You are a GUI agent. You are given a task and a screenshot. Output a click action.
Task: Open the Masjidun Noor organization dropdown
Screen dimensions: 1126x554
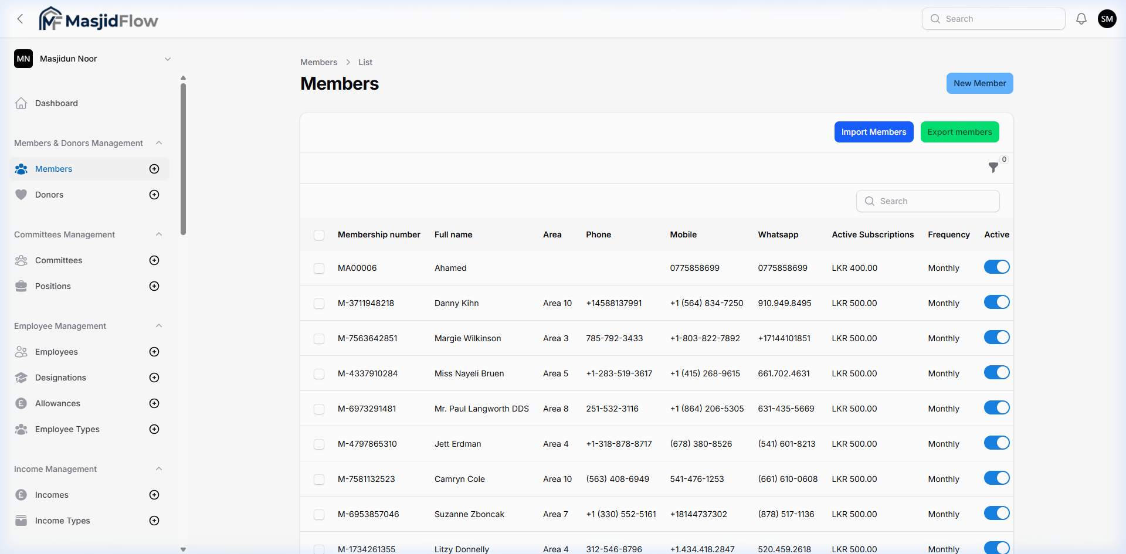point(168,59)
